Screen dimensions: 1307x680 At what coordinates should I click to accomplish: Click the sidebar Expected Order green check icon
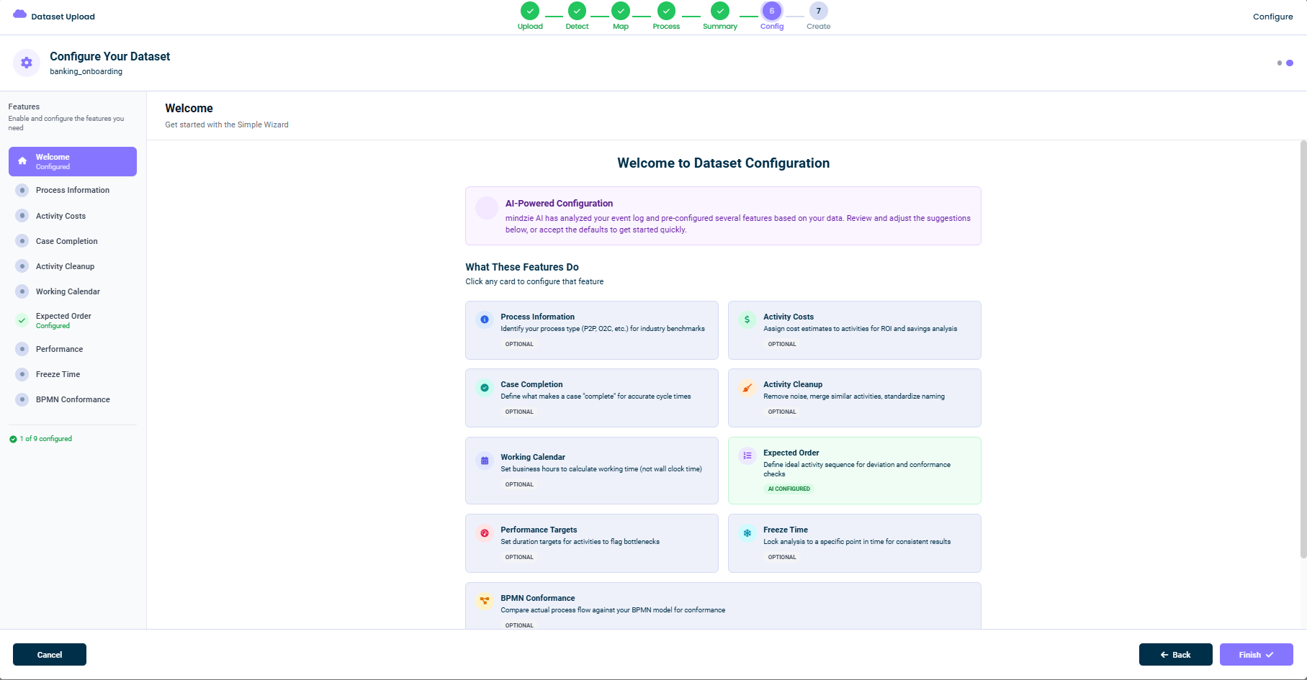tap(22, 320)
